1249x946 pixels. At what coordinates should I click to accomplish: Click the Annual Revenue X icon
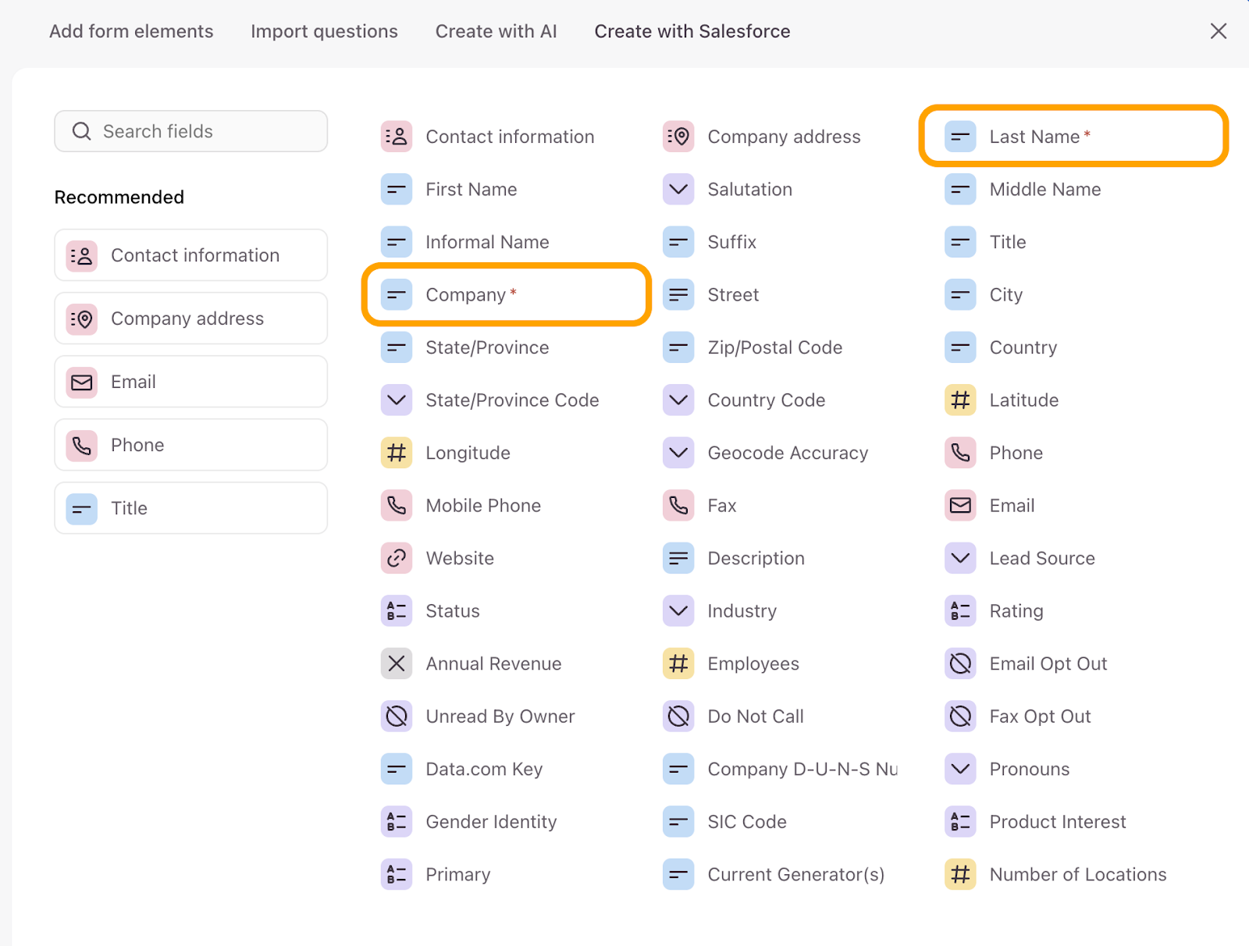[397, 664]
